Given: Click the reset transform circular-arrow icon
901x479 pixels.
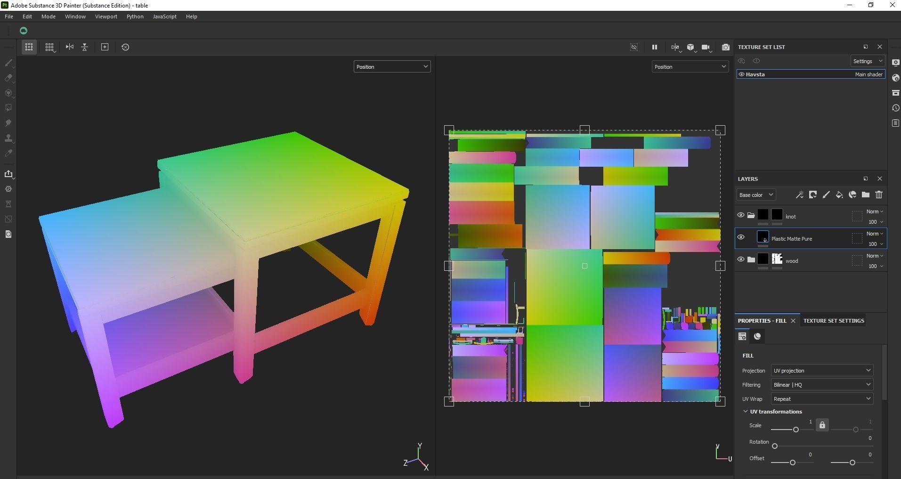Looking at the screenshot, I should click(125, 47).
